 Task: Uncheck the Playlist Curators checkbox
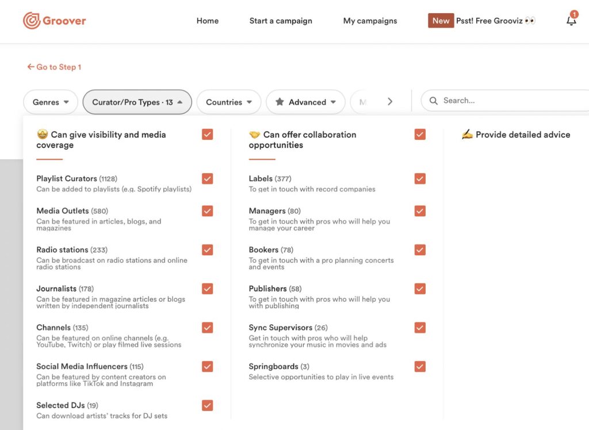(207, 179)
